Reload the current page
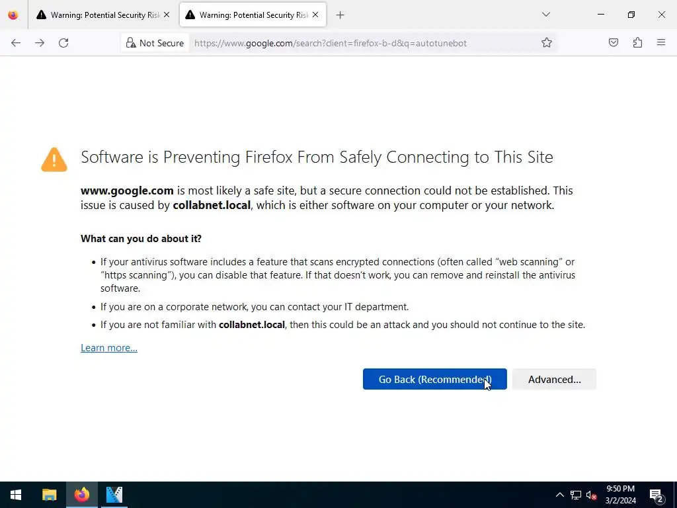Image resolution: width=677 pixels, height=508 pixels. (x=63, y=43)
